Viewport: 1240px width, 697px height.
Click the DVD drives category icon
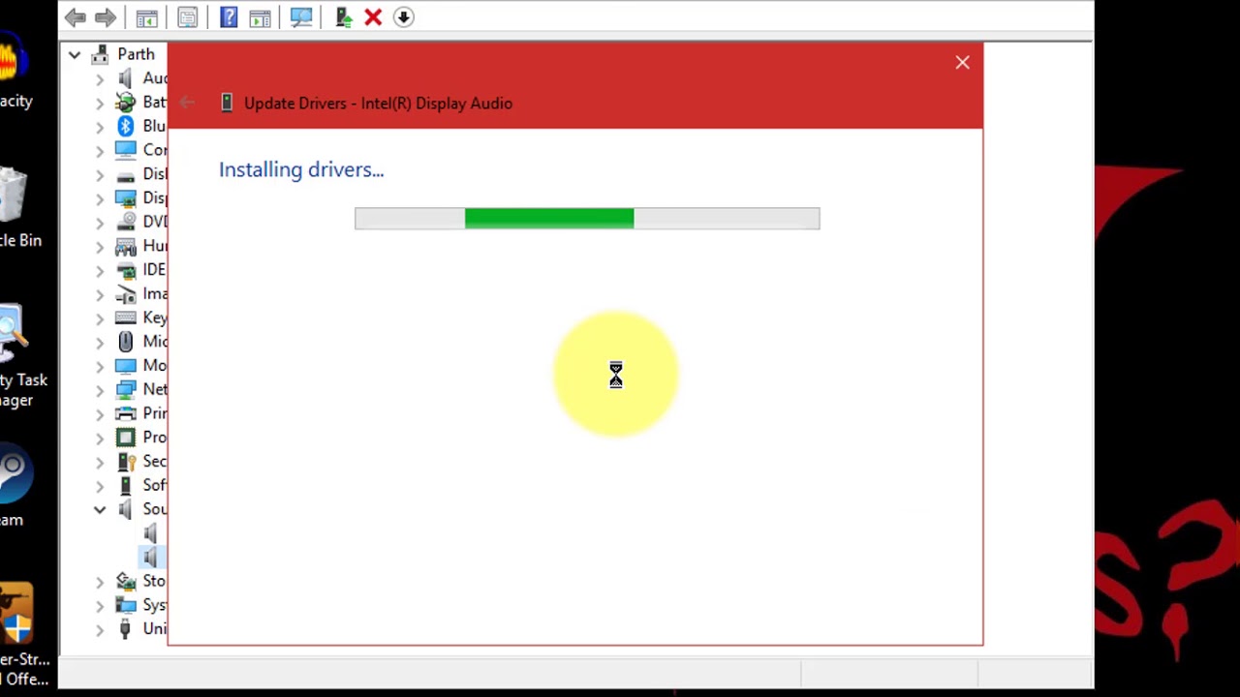pyautogui.click(x=125, y=222)
